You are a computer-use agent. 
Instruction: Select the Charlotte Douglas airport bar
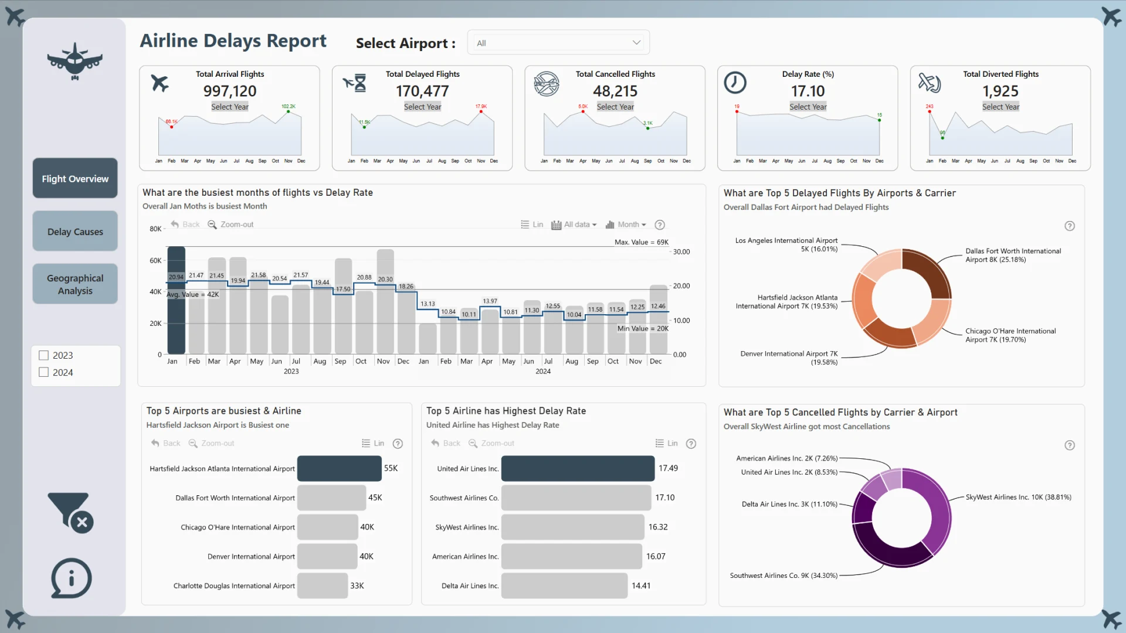323,586
